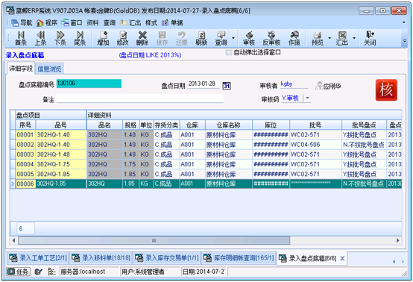The image size is (413, 282).
Task: Go to next record (下条)
Action: [60, 38]
